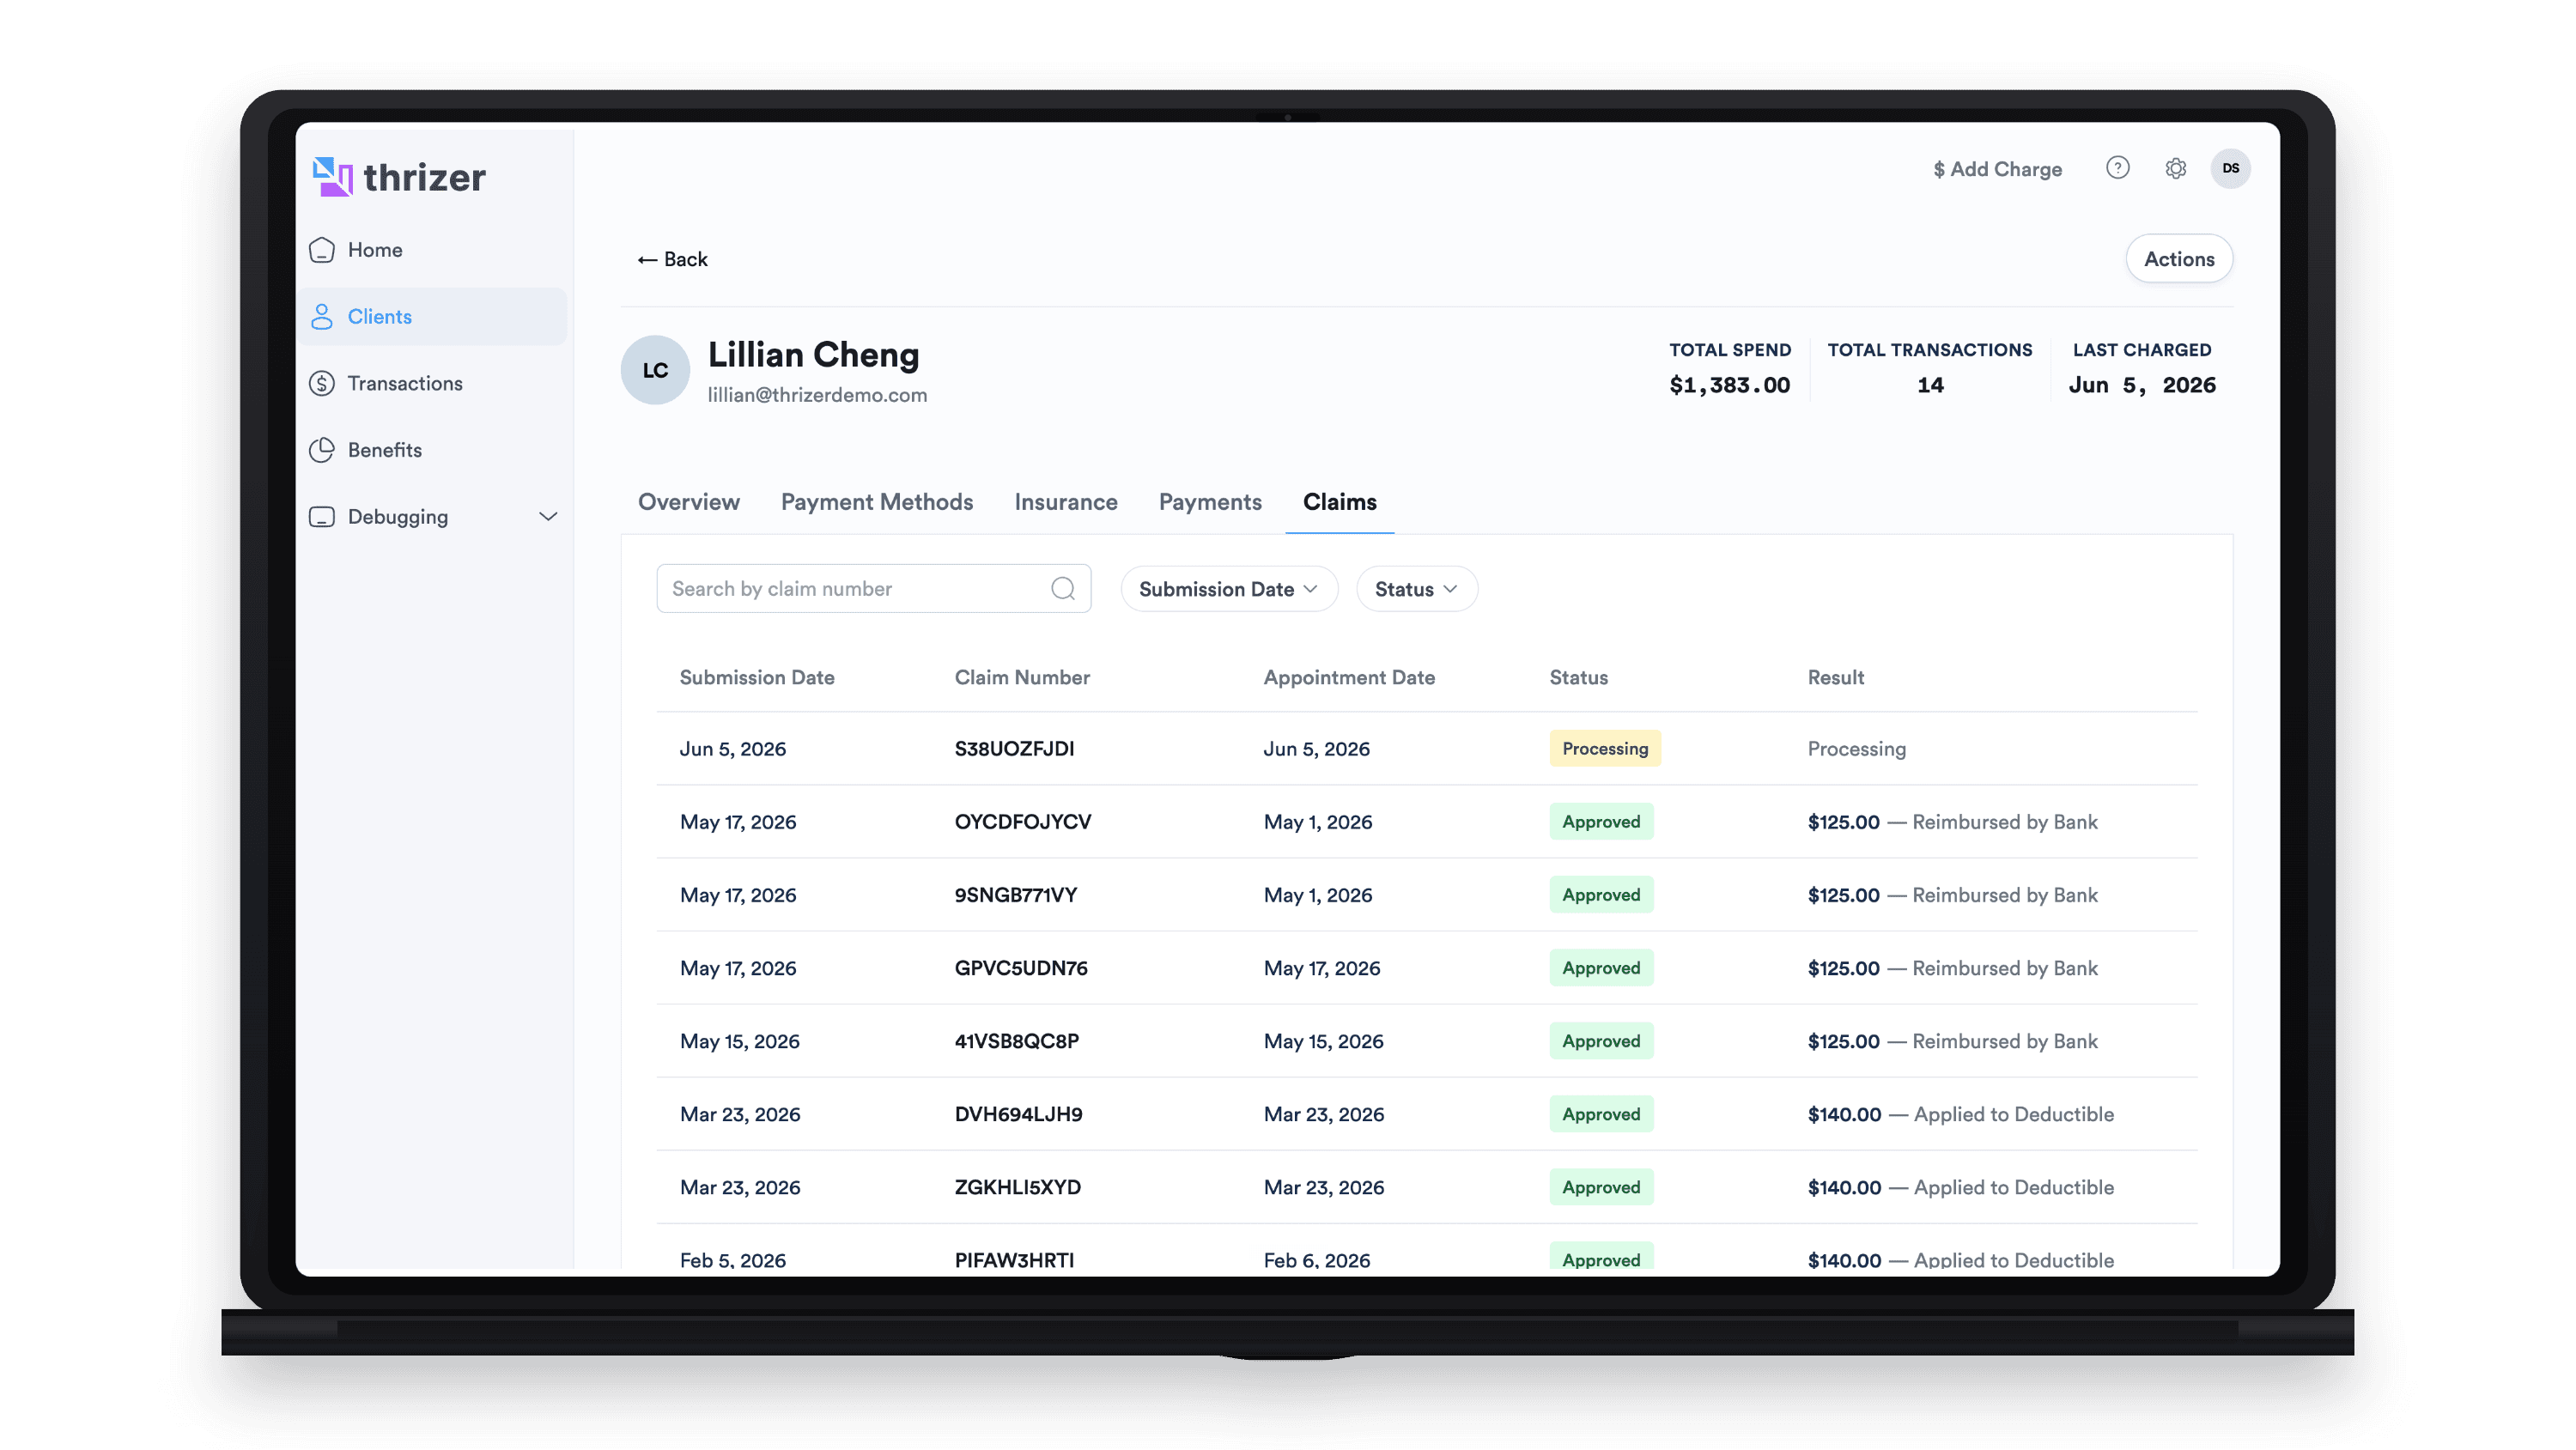Screen dimensions: 2576x1450
Task: Click the Add Charge button
Action: 1997,169
